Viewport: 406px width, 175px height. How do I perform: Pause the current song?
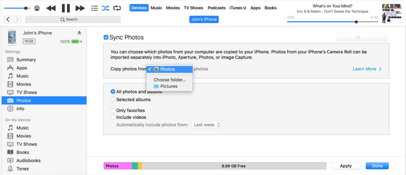[x=66, y=8]
